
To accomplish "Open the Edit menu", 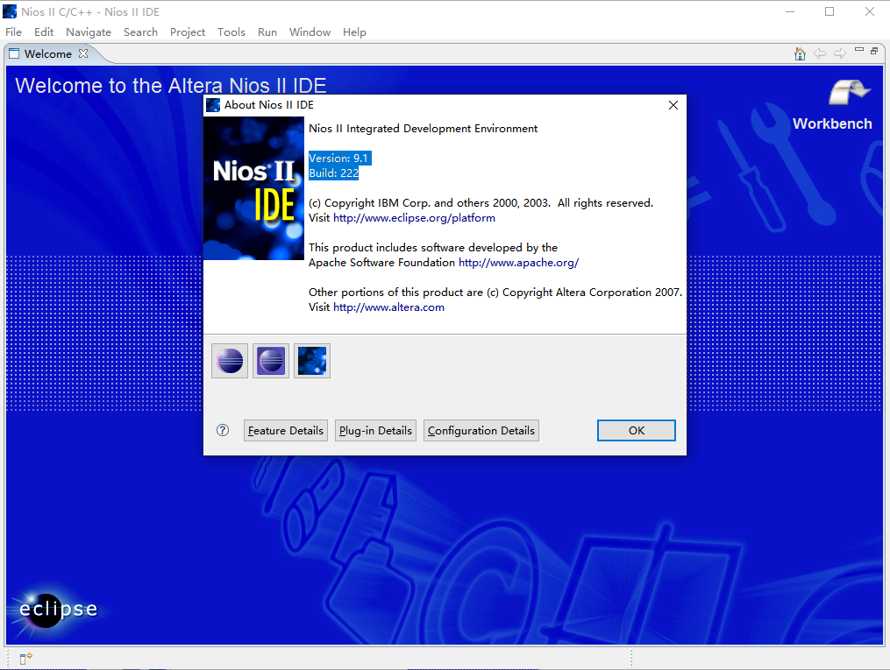I will (x=44, y=32).
